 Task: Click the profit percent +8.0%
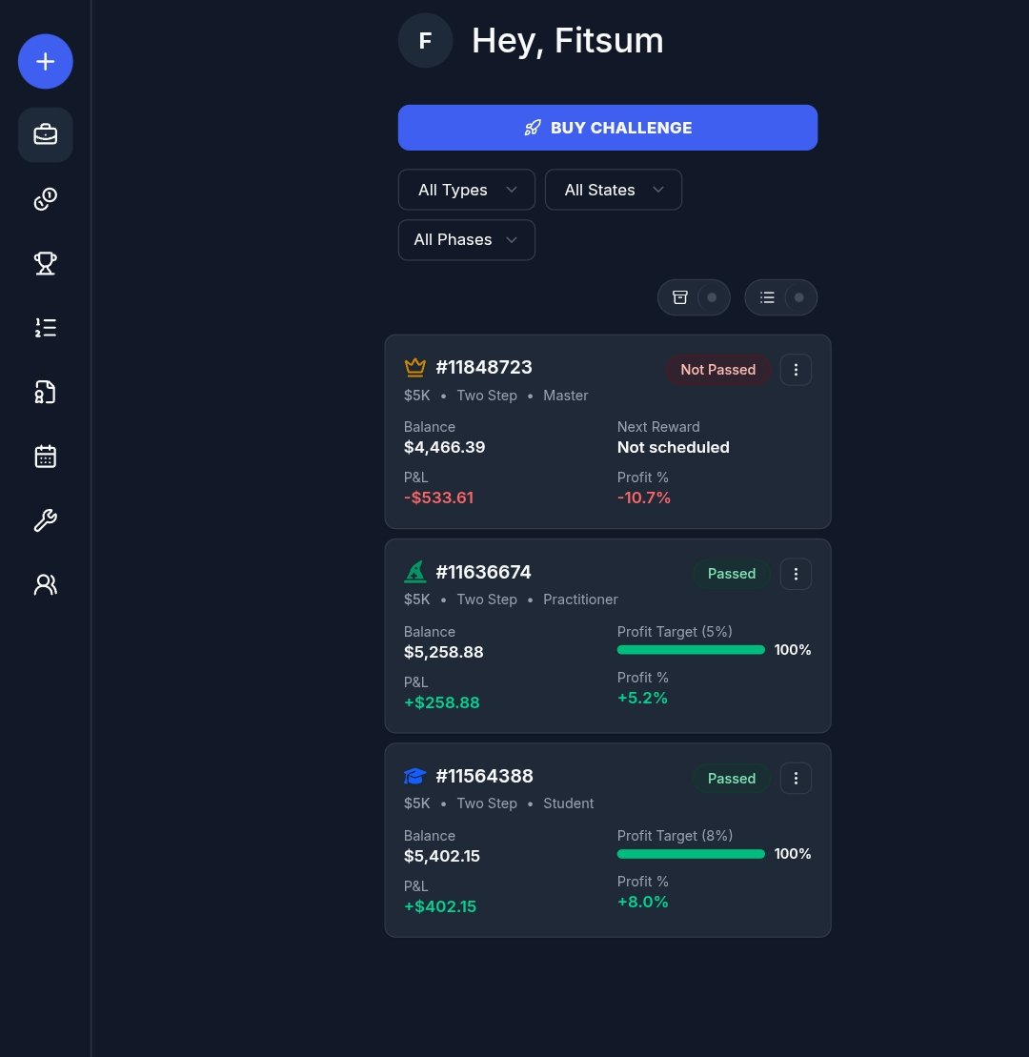[643, 902]
